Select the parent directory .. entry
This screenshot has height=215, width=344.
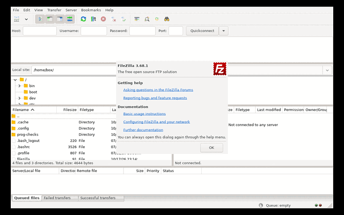[64, 116]
